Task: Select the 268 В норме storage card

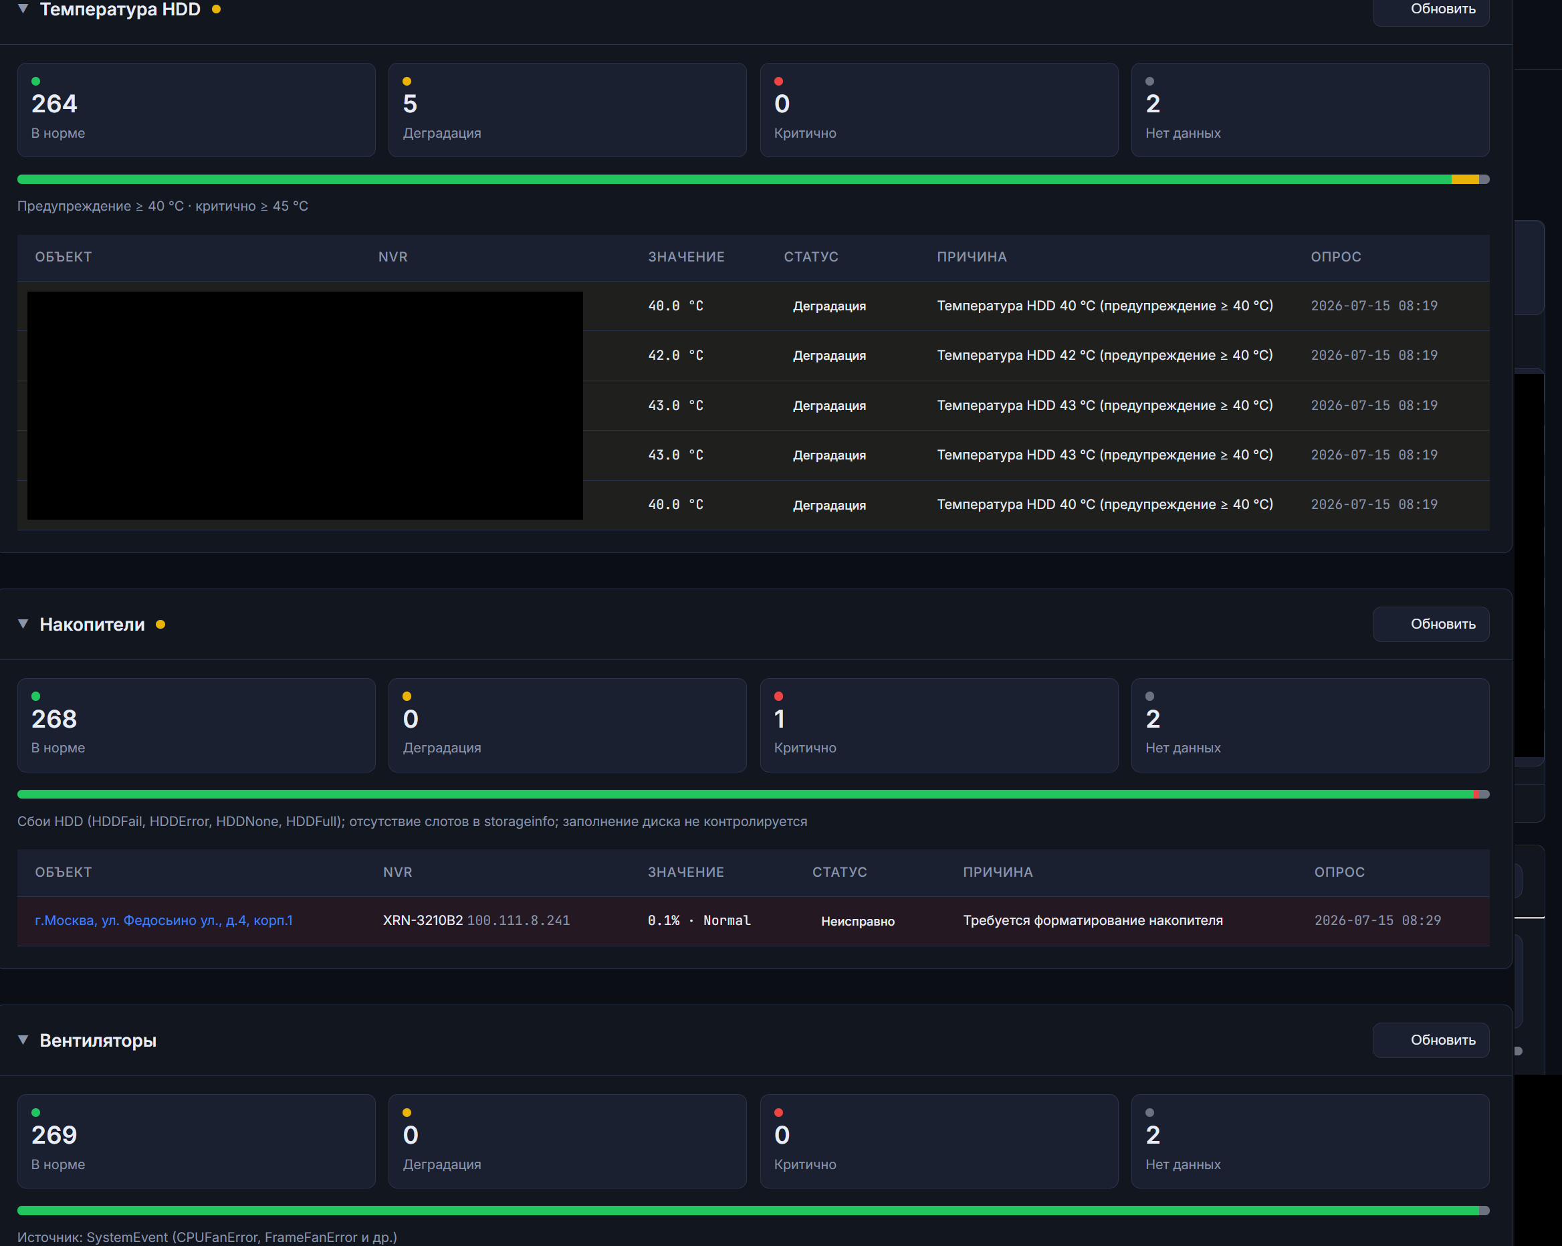Action: coord(197,725)
